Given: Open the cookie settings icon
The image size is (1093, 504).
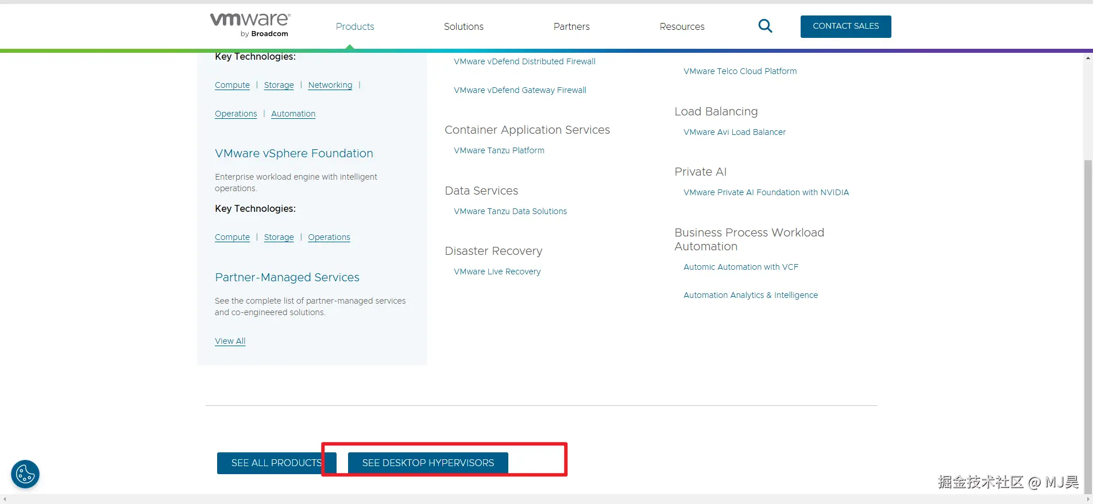Looking at the screenshot, I should click(25, 474).
